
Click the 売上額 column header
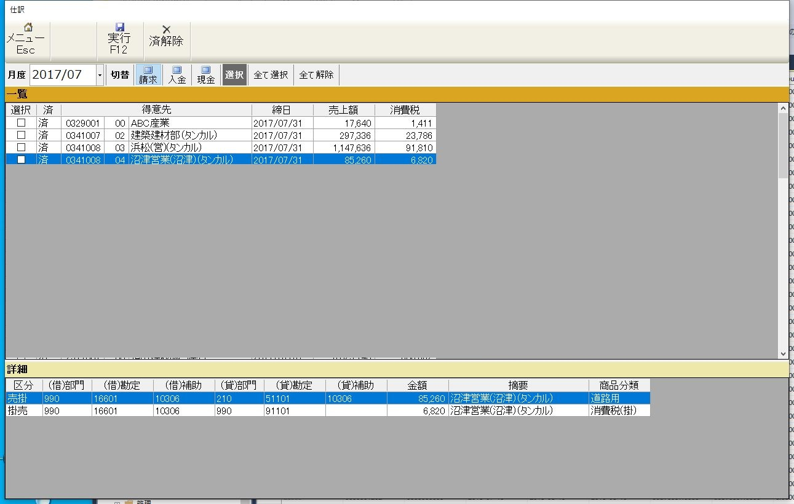tap(343, 110)
